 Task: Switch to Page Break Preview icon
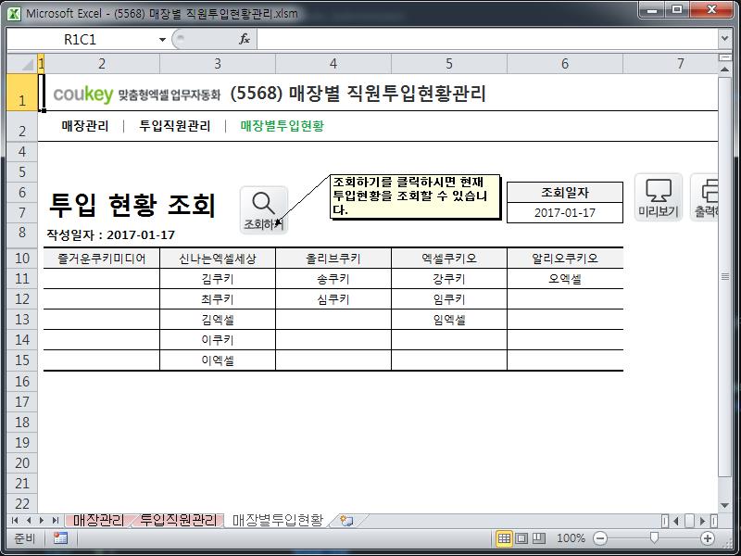coord(538,538)
